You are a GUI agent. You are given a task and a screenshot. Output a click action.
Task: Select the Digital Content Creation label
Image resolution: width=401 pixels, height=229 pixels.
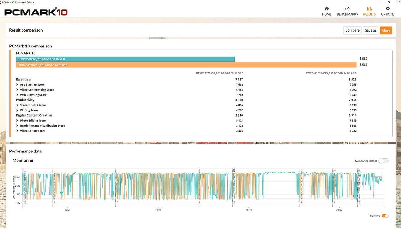(34, 115)
